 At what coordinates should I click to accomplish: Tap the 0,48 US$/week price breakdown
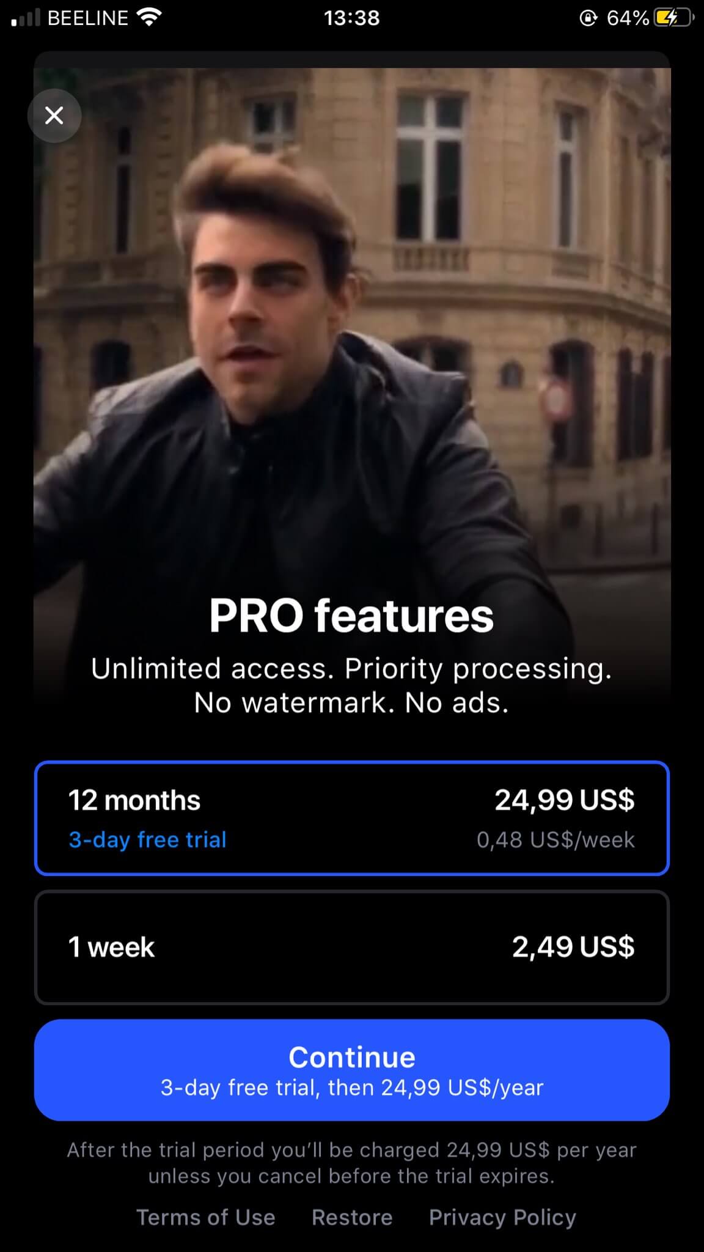(555, 840)
